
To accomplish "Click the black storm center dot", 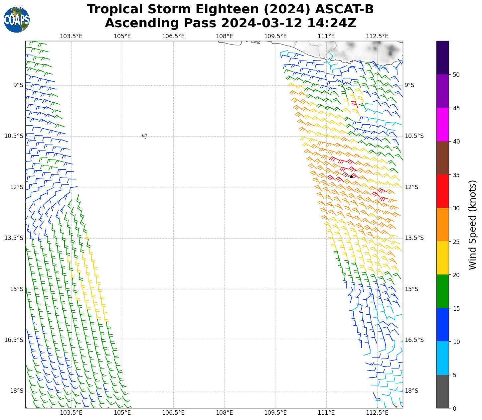I will pyautogui.click(x=351, y=176).
